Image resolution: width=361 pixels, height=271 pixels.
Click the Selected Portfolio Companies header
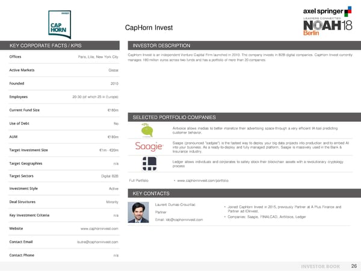[x=169, y=117]
